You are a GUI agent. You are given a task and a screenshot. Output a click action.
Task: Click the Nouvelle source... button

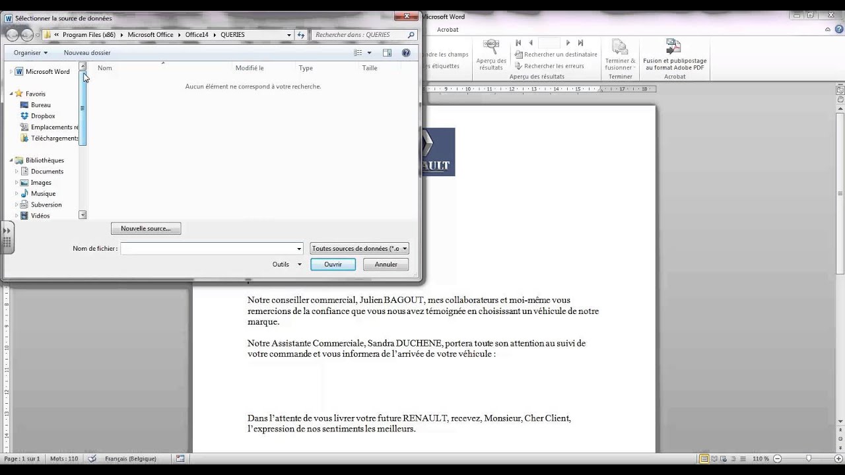(x=146, y=229)
